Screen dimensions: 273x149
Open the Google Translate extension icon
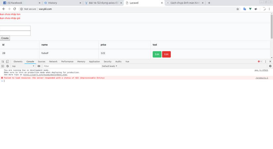(x=245, y=9)
